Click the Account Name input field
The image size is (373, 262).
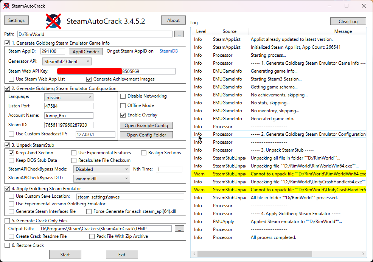[x=68, y=116]
